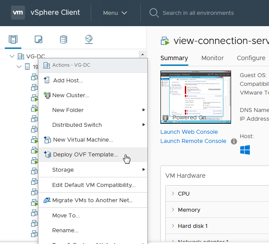Screen dimensions: 269x244
Task: Select New Folder menu entry
Action: point(93,110)
